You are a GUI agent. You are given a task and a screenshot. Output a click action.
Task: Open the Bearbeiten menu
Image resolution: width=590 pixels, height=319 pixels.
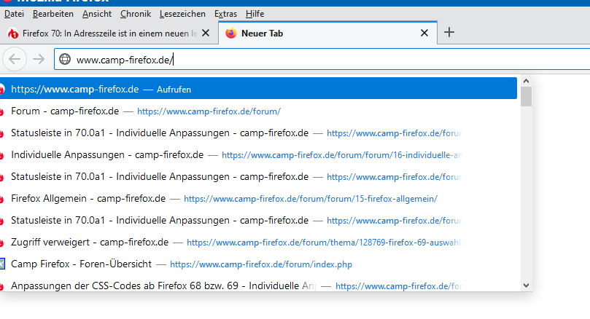point(53,14)
